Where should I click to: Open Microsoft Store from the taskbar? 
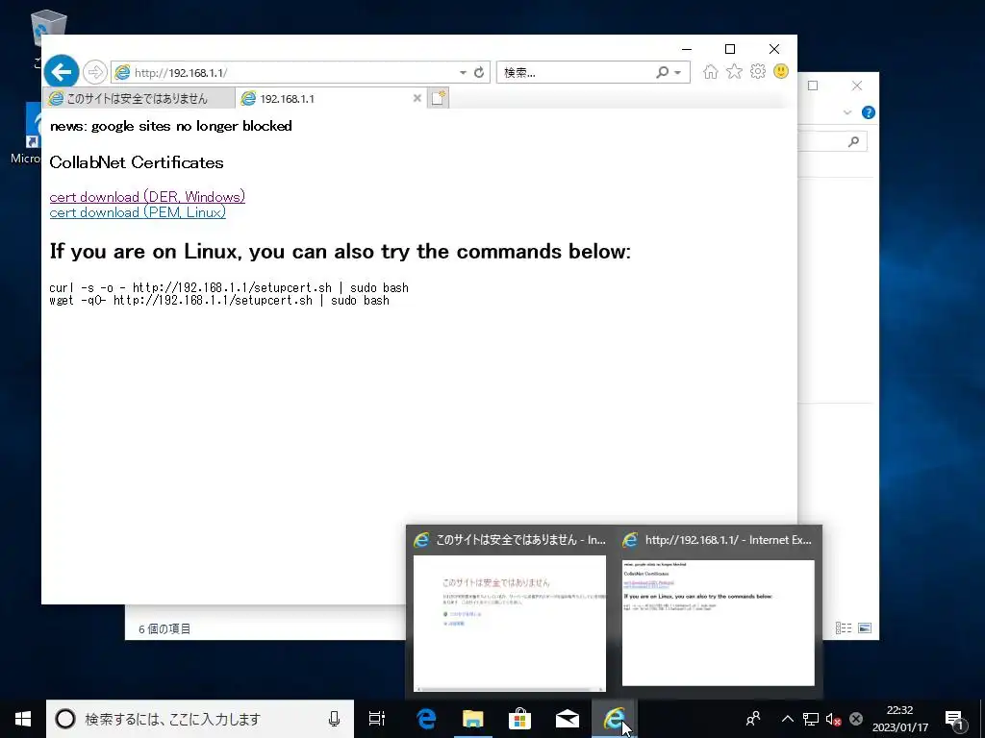pos(519,719)
